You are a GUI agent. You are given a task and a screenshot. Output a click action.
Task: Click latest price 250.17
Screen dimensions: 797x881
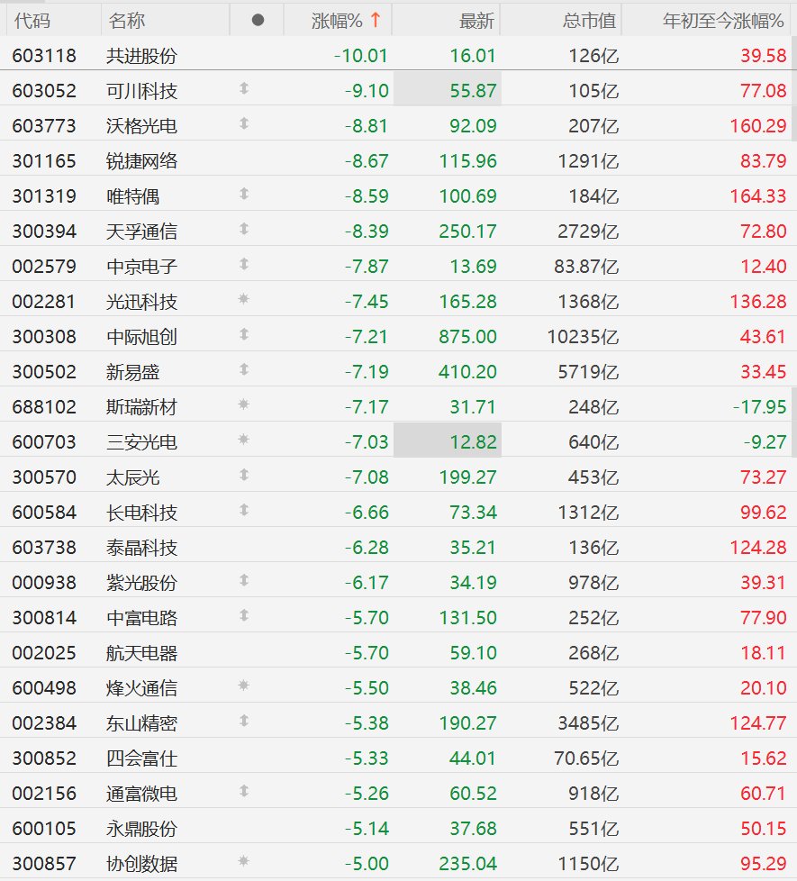pos(467,232)
